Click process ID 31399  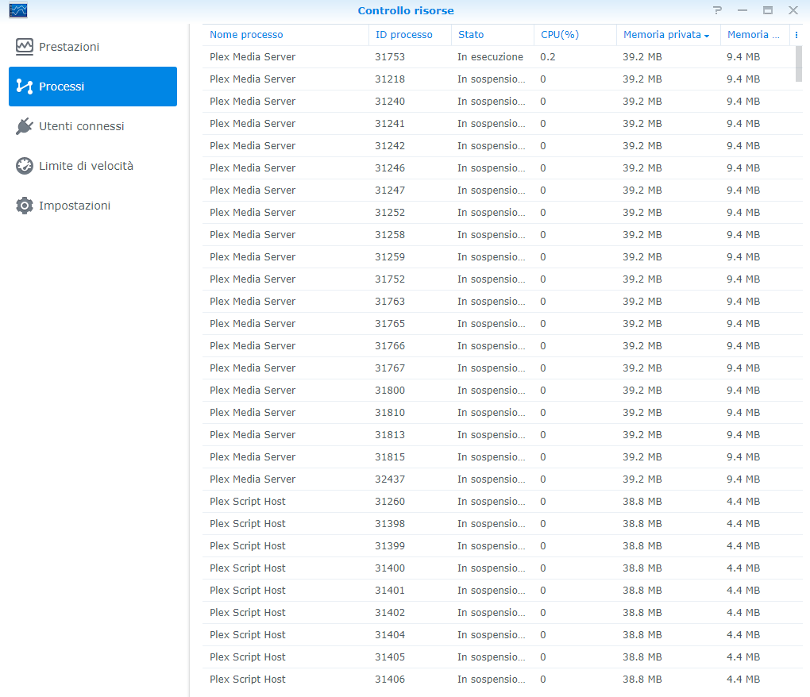click(390, 545)
